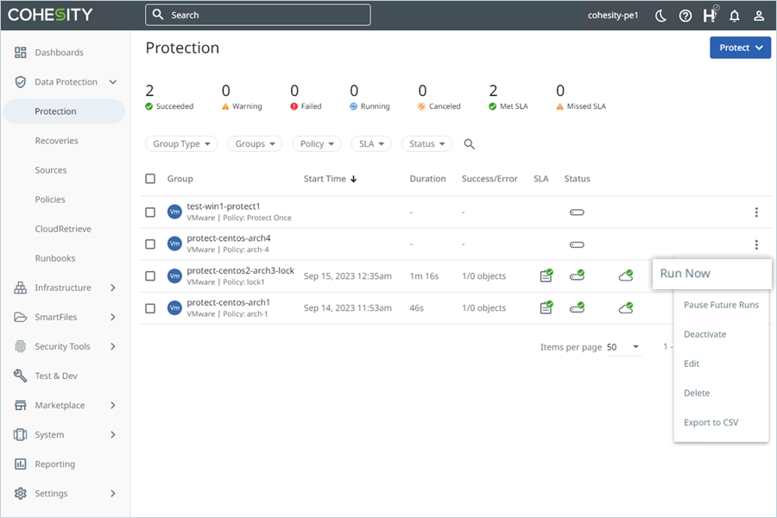This screenshot has width=777, height=518.
Task: Select Pause Future Runs menu option
Action: tap(721, 305)
